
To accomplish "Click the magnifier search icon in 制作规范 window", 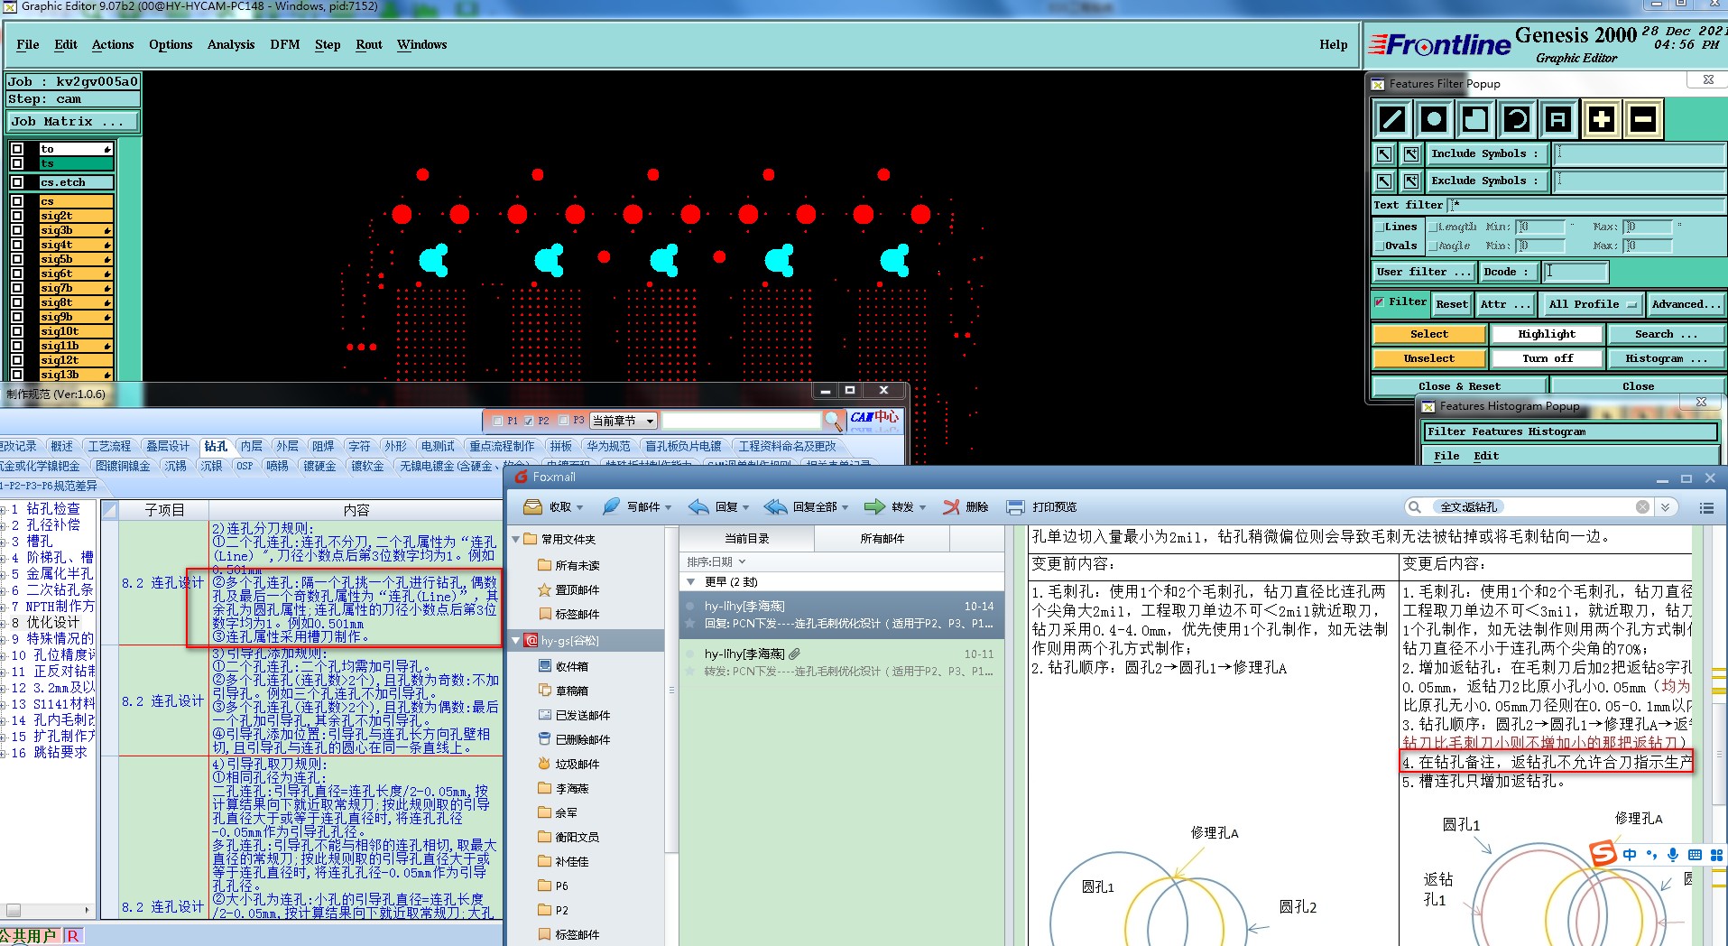I will tap(833, 420).
